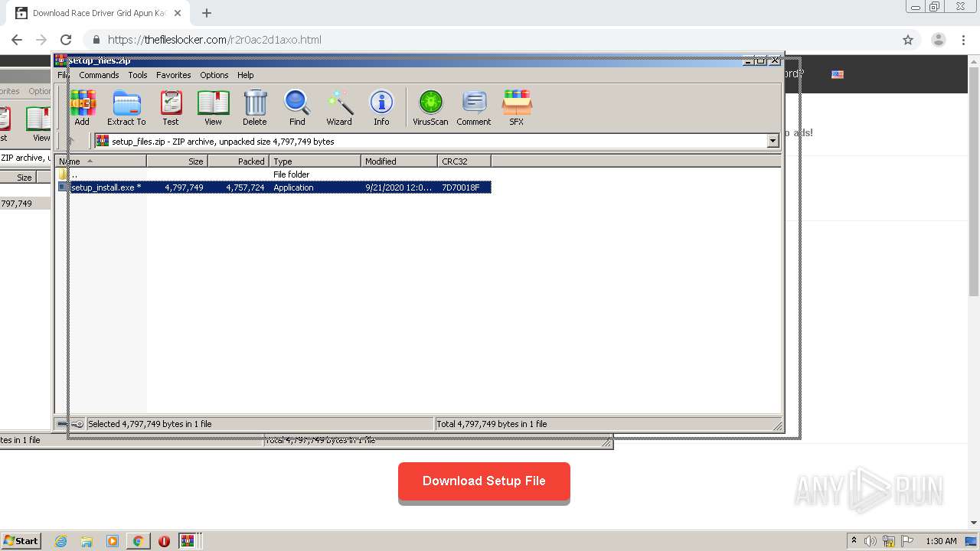
Task: Open the Options menu in the front window
Action: (214, 75)
